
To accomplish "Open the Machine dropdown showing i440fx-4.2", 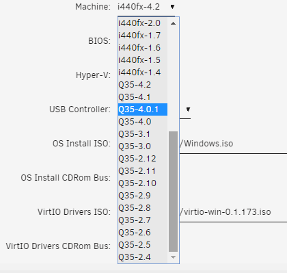I will click(146, 7).
